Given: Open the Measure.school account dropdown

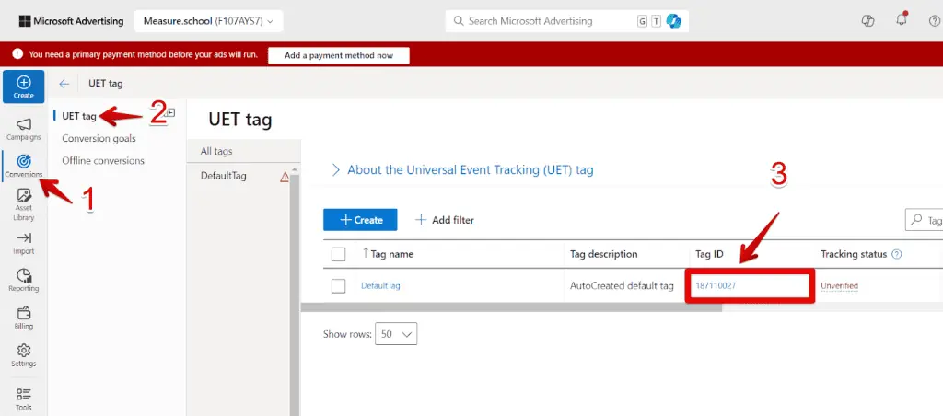Looking at the screenshot, I should click(208, 21).
